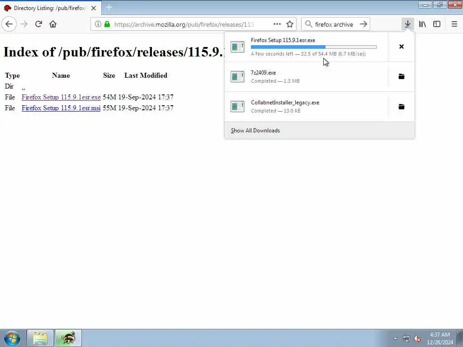Bookmark this page with the star
This screenshot has height=347, width=463.
pos(290,24)
